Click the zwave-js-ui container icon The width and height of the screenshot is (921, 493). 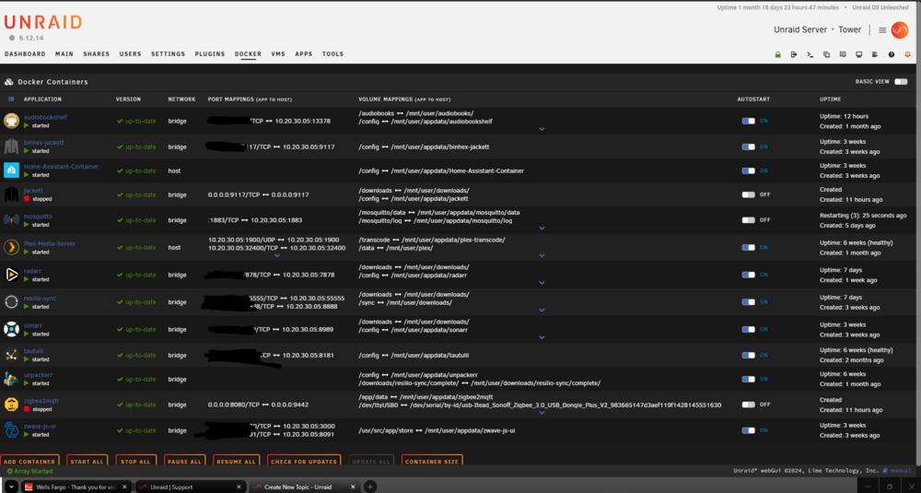click(11, 430)
